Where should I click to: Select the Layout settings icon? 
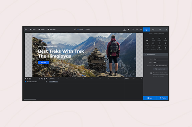pos(153,39)
